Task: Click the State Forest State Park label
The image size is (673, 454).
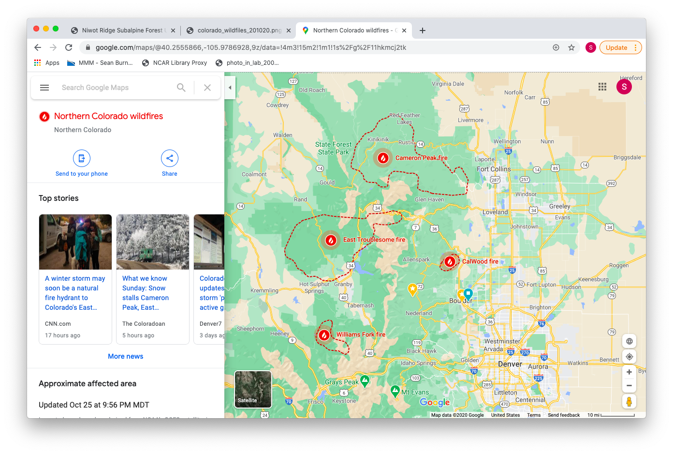Action: [334, 148]
